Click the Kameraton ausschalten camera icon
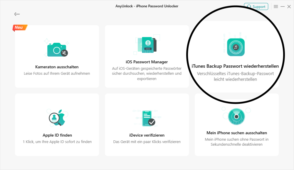294x170 pixels. pos(57,49)
